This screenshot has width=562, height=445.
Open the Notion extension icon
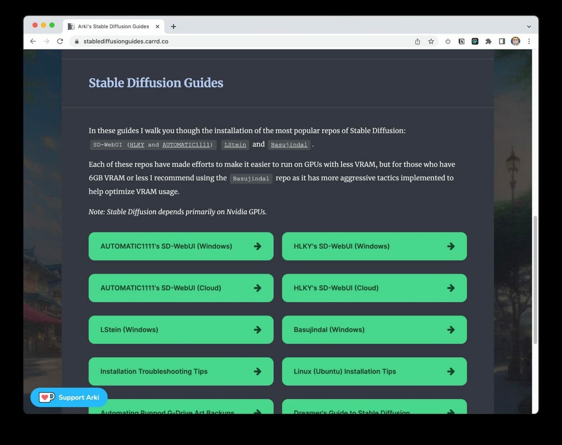pyautogui.click(x=461, y=42)
